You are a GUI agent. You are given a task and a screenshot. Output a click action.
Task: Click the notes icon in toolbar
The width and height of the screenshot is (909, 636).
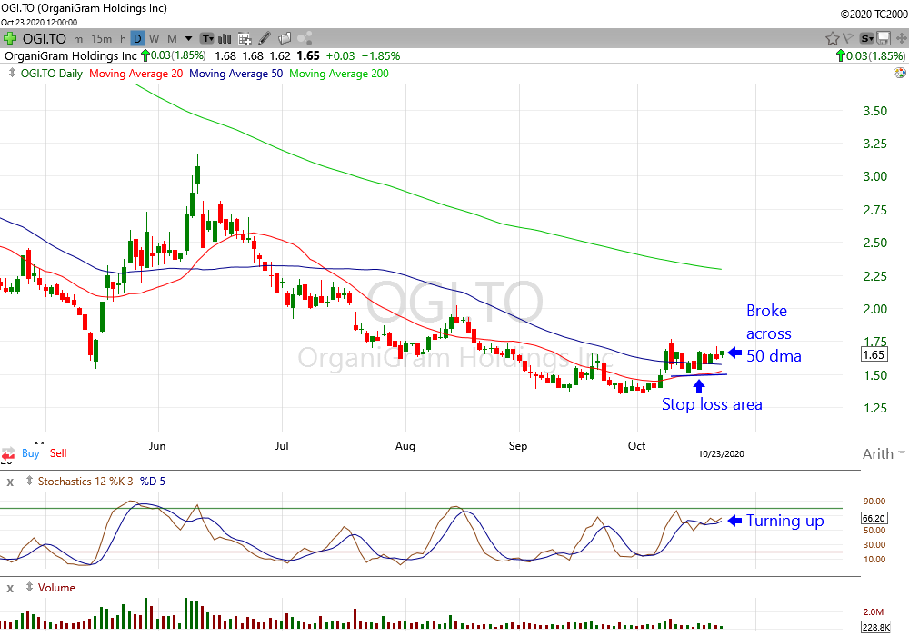[284, 38]
